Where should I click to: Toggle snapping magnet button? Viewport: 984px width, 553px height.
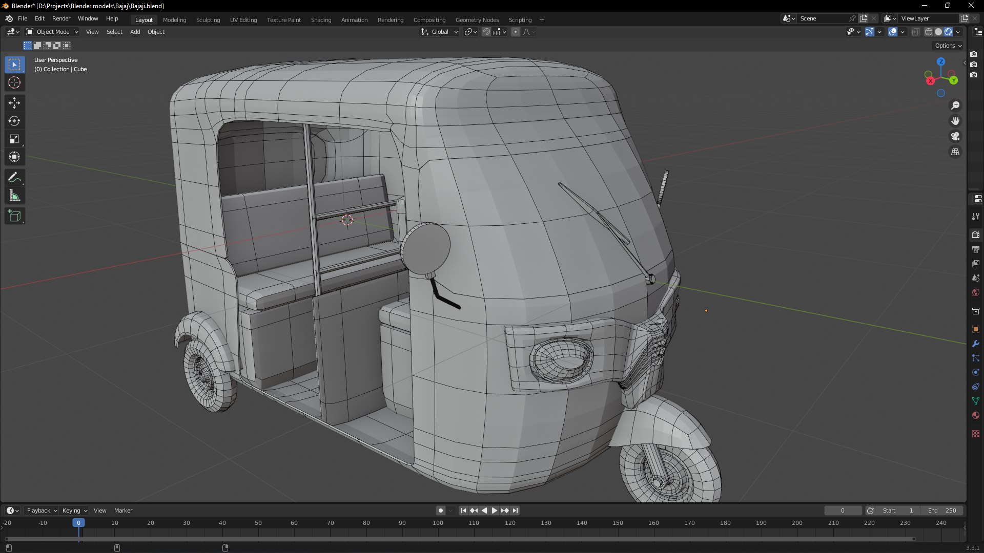point(486,32)
